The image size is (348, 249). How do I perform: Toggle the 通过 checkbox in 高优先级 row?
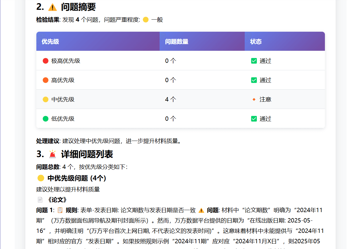254,80
